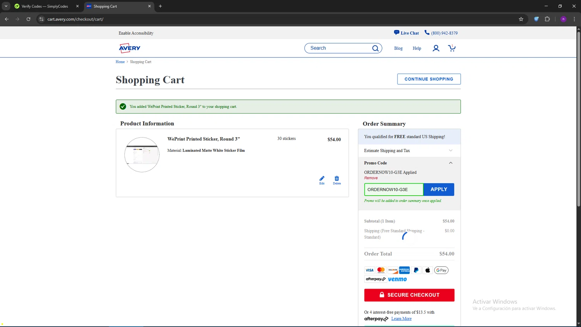Click the Continue Shopping button
Screen dimensions: 581x327
(x=429, y=79)
